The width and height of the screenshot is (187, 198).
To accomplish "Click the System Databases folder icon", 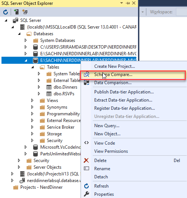I will click(35, 40).
